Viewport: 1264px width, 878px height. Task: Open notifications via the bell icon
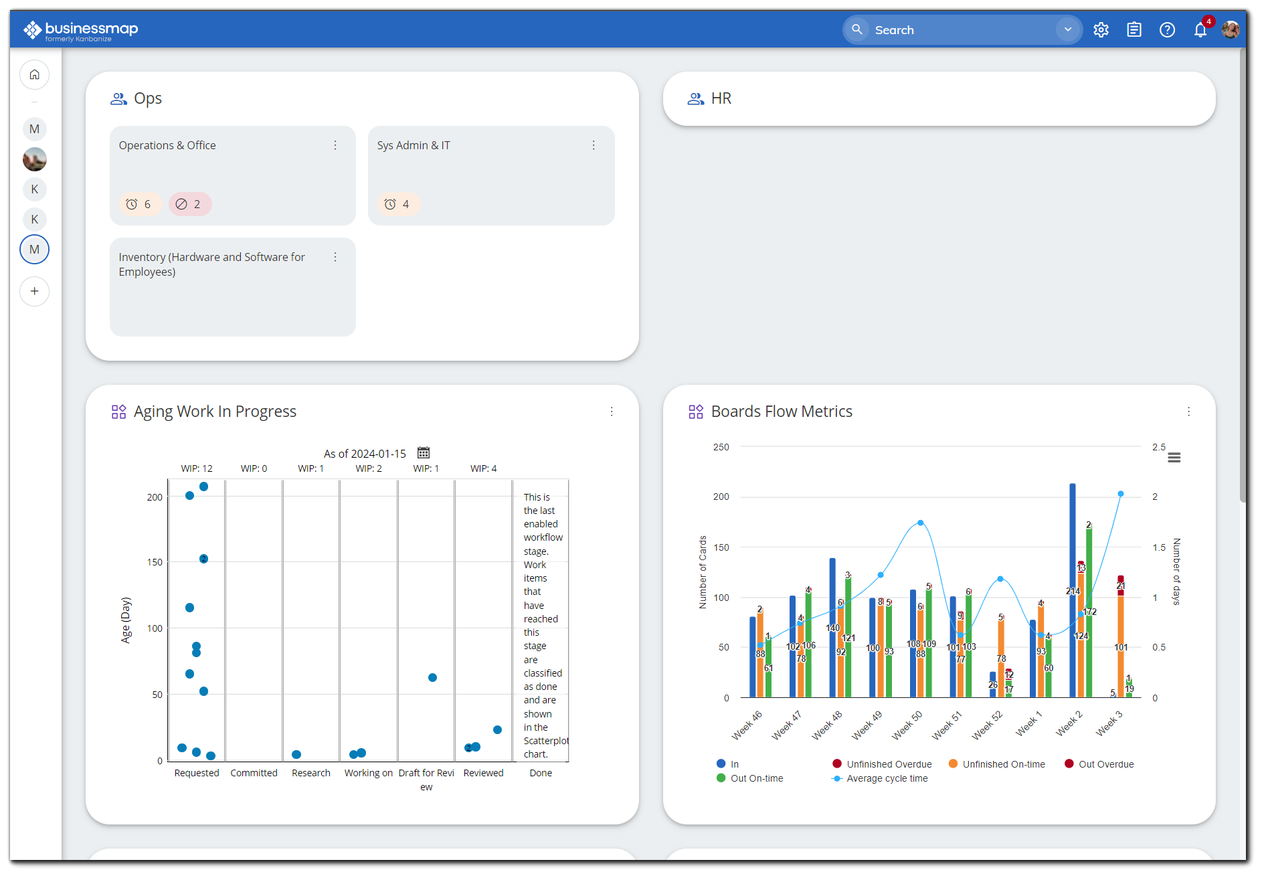[1200, 29]
